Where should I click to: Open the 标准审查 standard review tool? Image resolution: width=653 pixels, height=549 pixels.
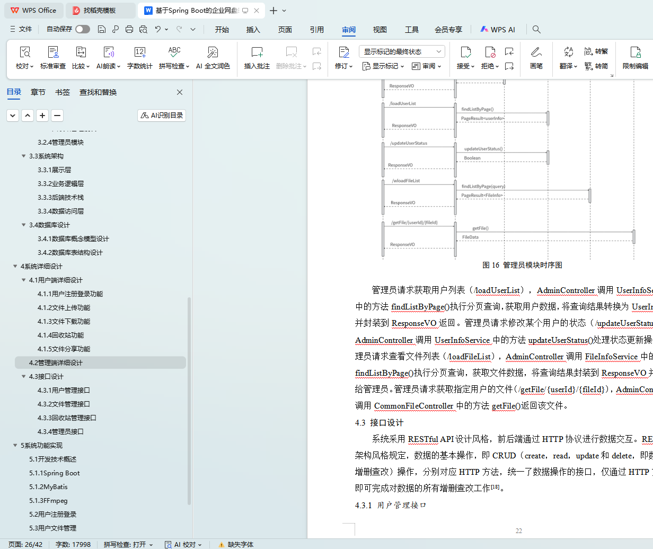pos(53,52)
